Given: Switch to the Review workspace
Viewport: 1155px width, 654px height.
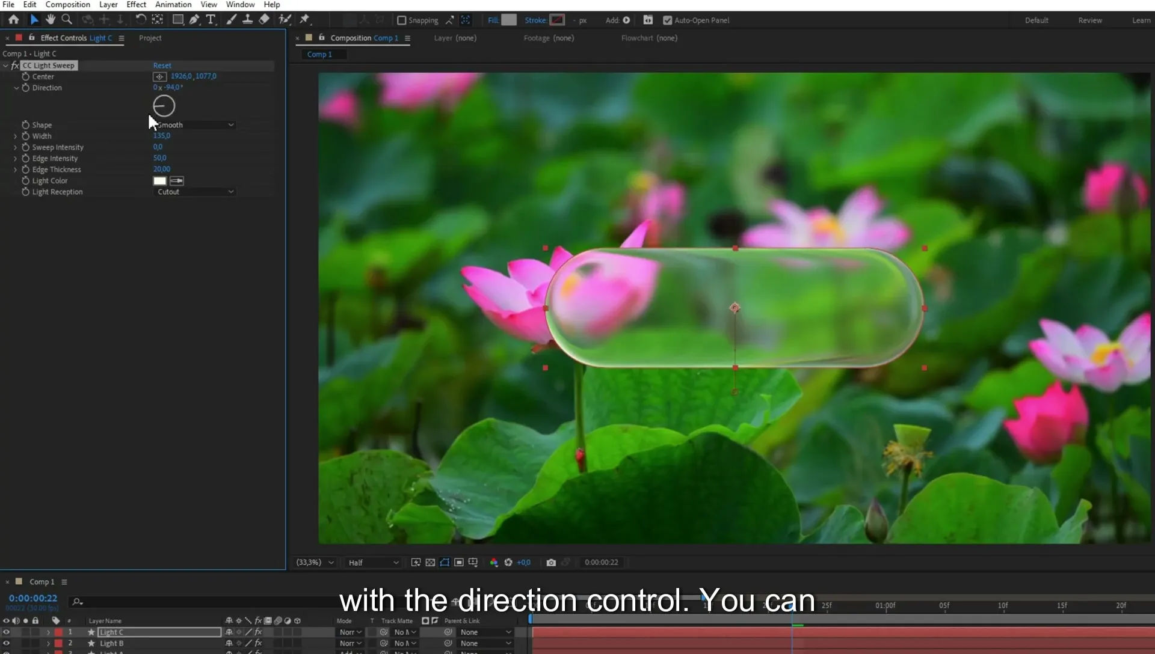Looking at the screenshot, I should coord(1089,20).
